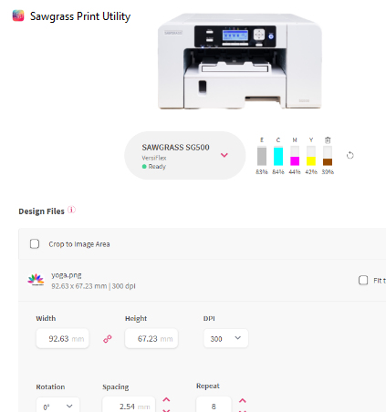Click the waste ink tank icon
This screenshot has width=386, height=412.
click(328, 140)
